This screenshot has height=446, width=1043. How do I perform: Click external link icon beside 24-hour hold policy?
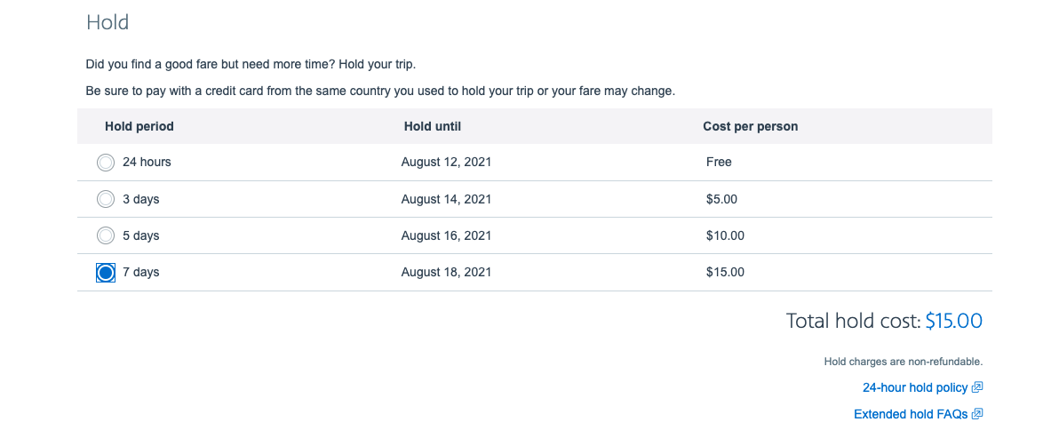tap(977, 387)
